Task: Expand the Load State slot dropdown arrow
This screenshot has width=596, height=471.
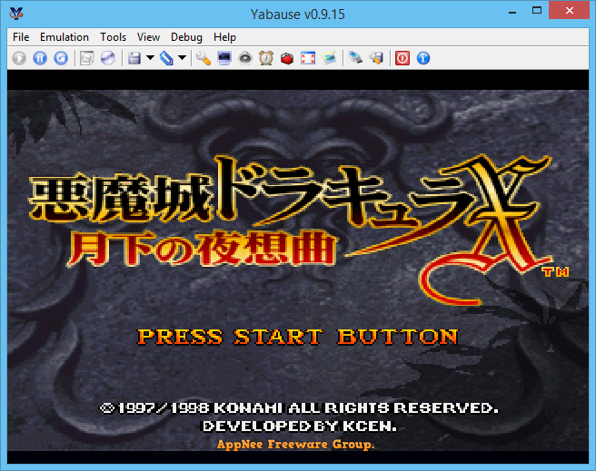Action: pyautogui.click(x=182, y=58)
